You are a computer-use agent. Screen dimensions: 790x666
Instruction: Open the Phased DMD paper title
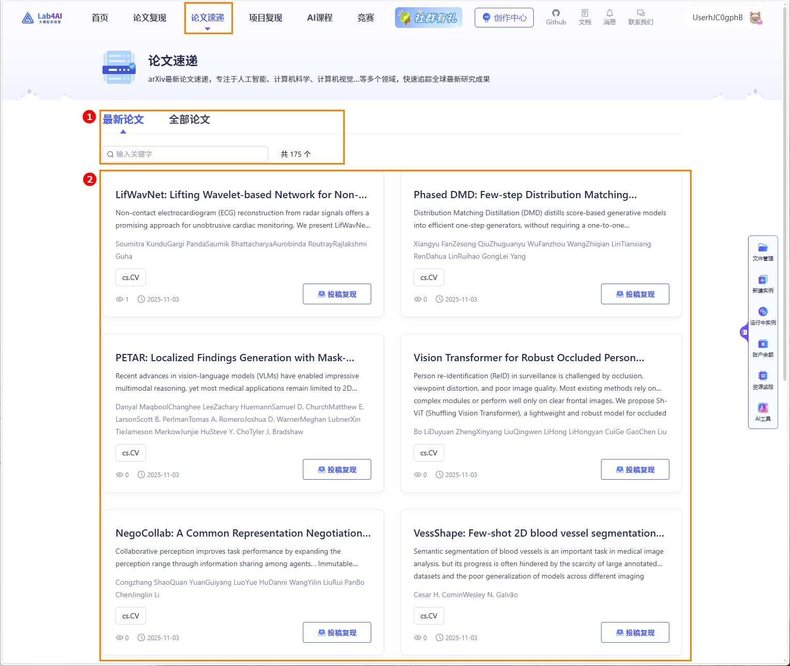click(525, 195)
